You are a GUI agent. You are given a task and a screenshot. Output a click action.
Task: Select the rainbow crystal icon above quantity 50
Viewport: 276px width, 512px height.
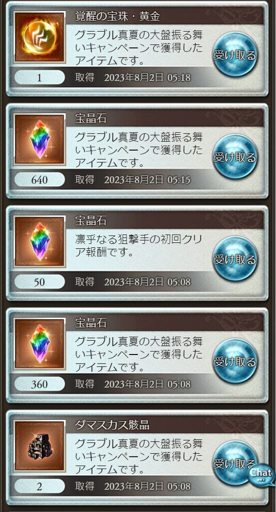pyautogui.click(x=39, y=241)
